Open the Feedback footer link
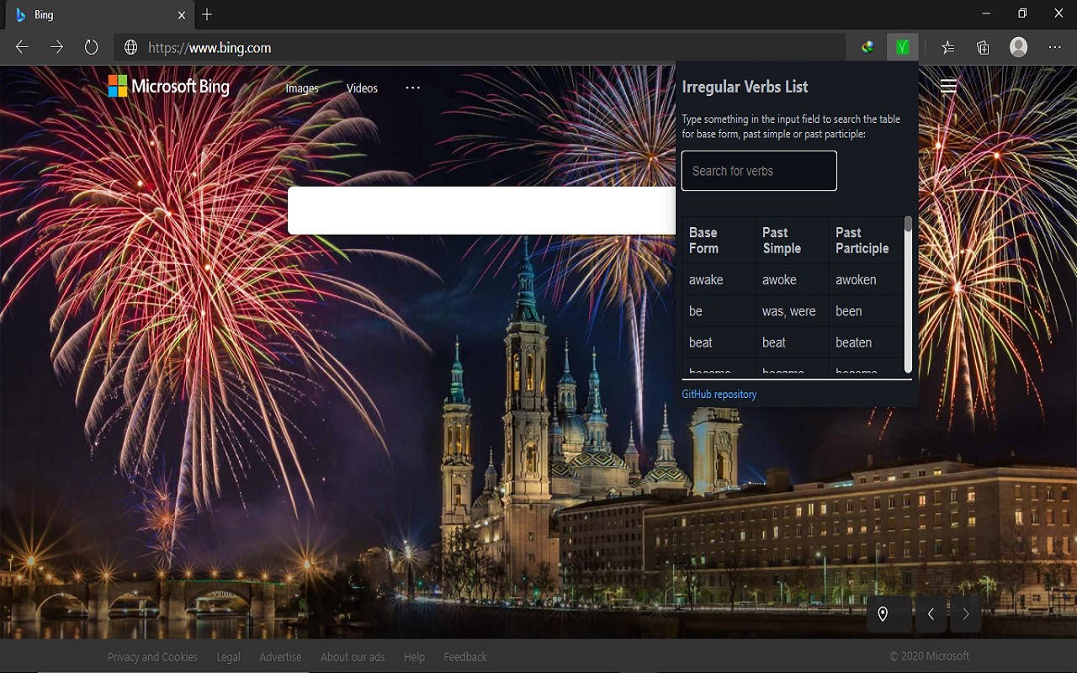 (465, 657)
